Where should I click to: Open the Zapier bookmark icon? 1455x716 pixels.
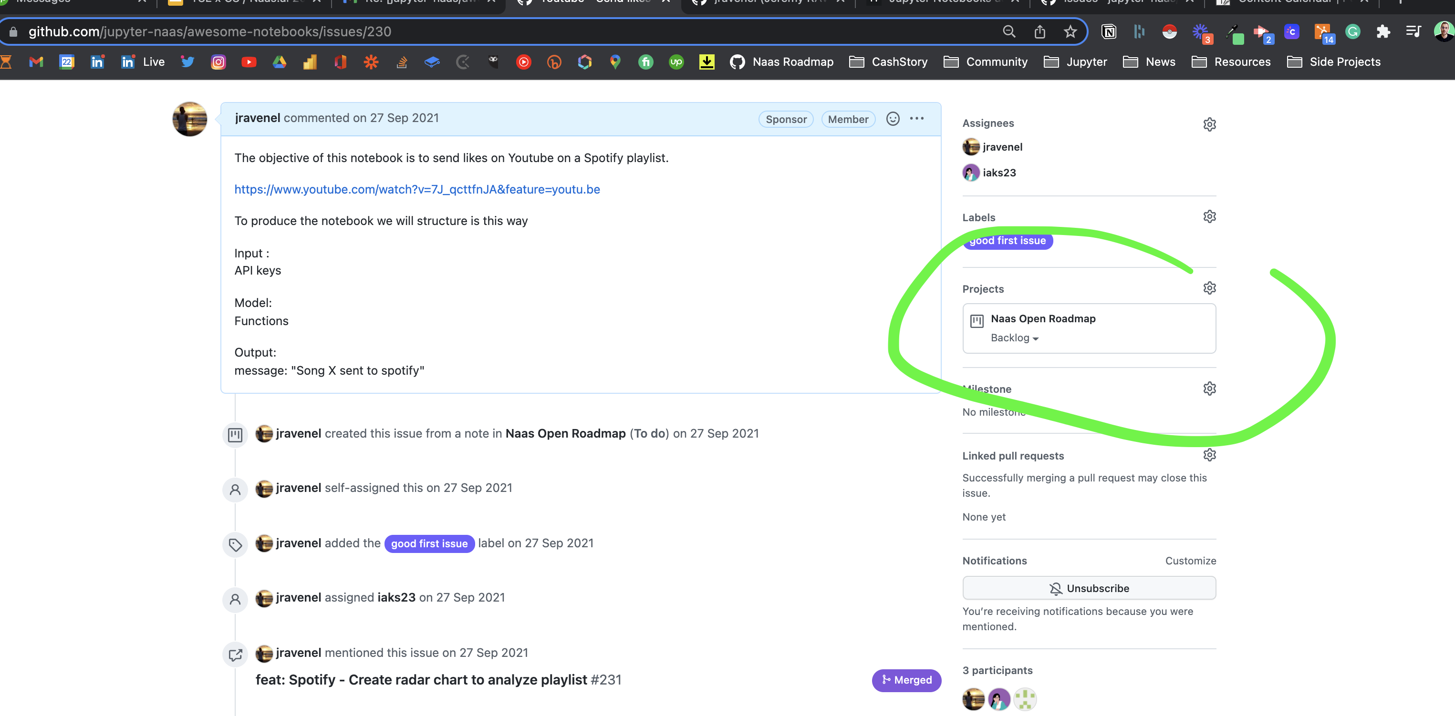point(372,62)
